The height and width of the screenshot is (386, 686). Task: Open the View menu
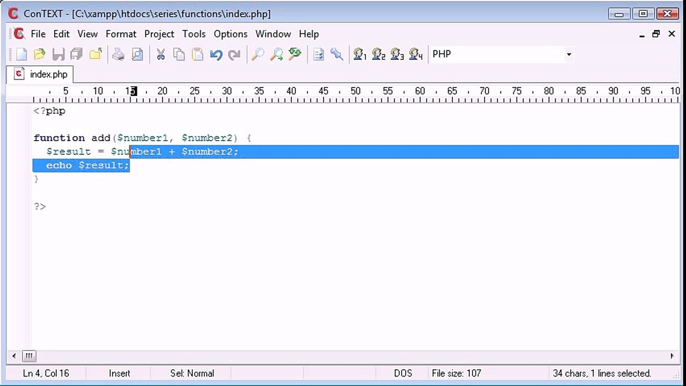(x=87, y=34)
